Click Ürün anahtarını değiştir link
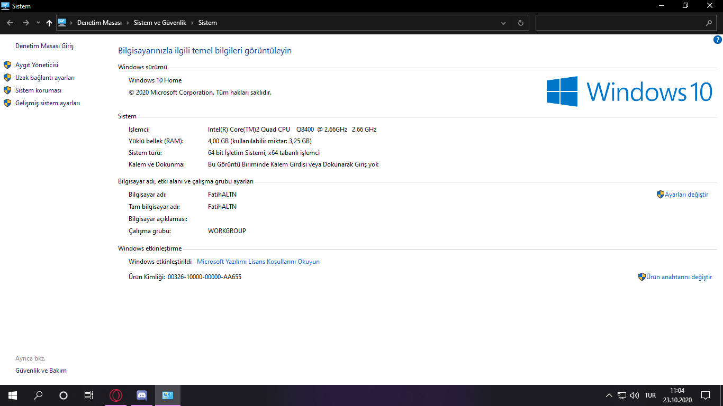The image size is (723, 406). (x=679, y=277)
